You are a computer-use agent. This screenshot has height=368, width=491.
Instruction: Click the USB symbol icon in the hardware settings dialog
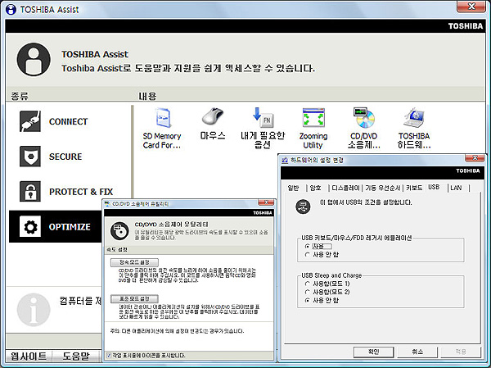303,207
